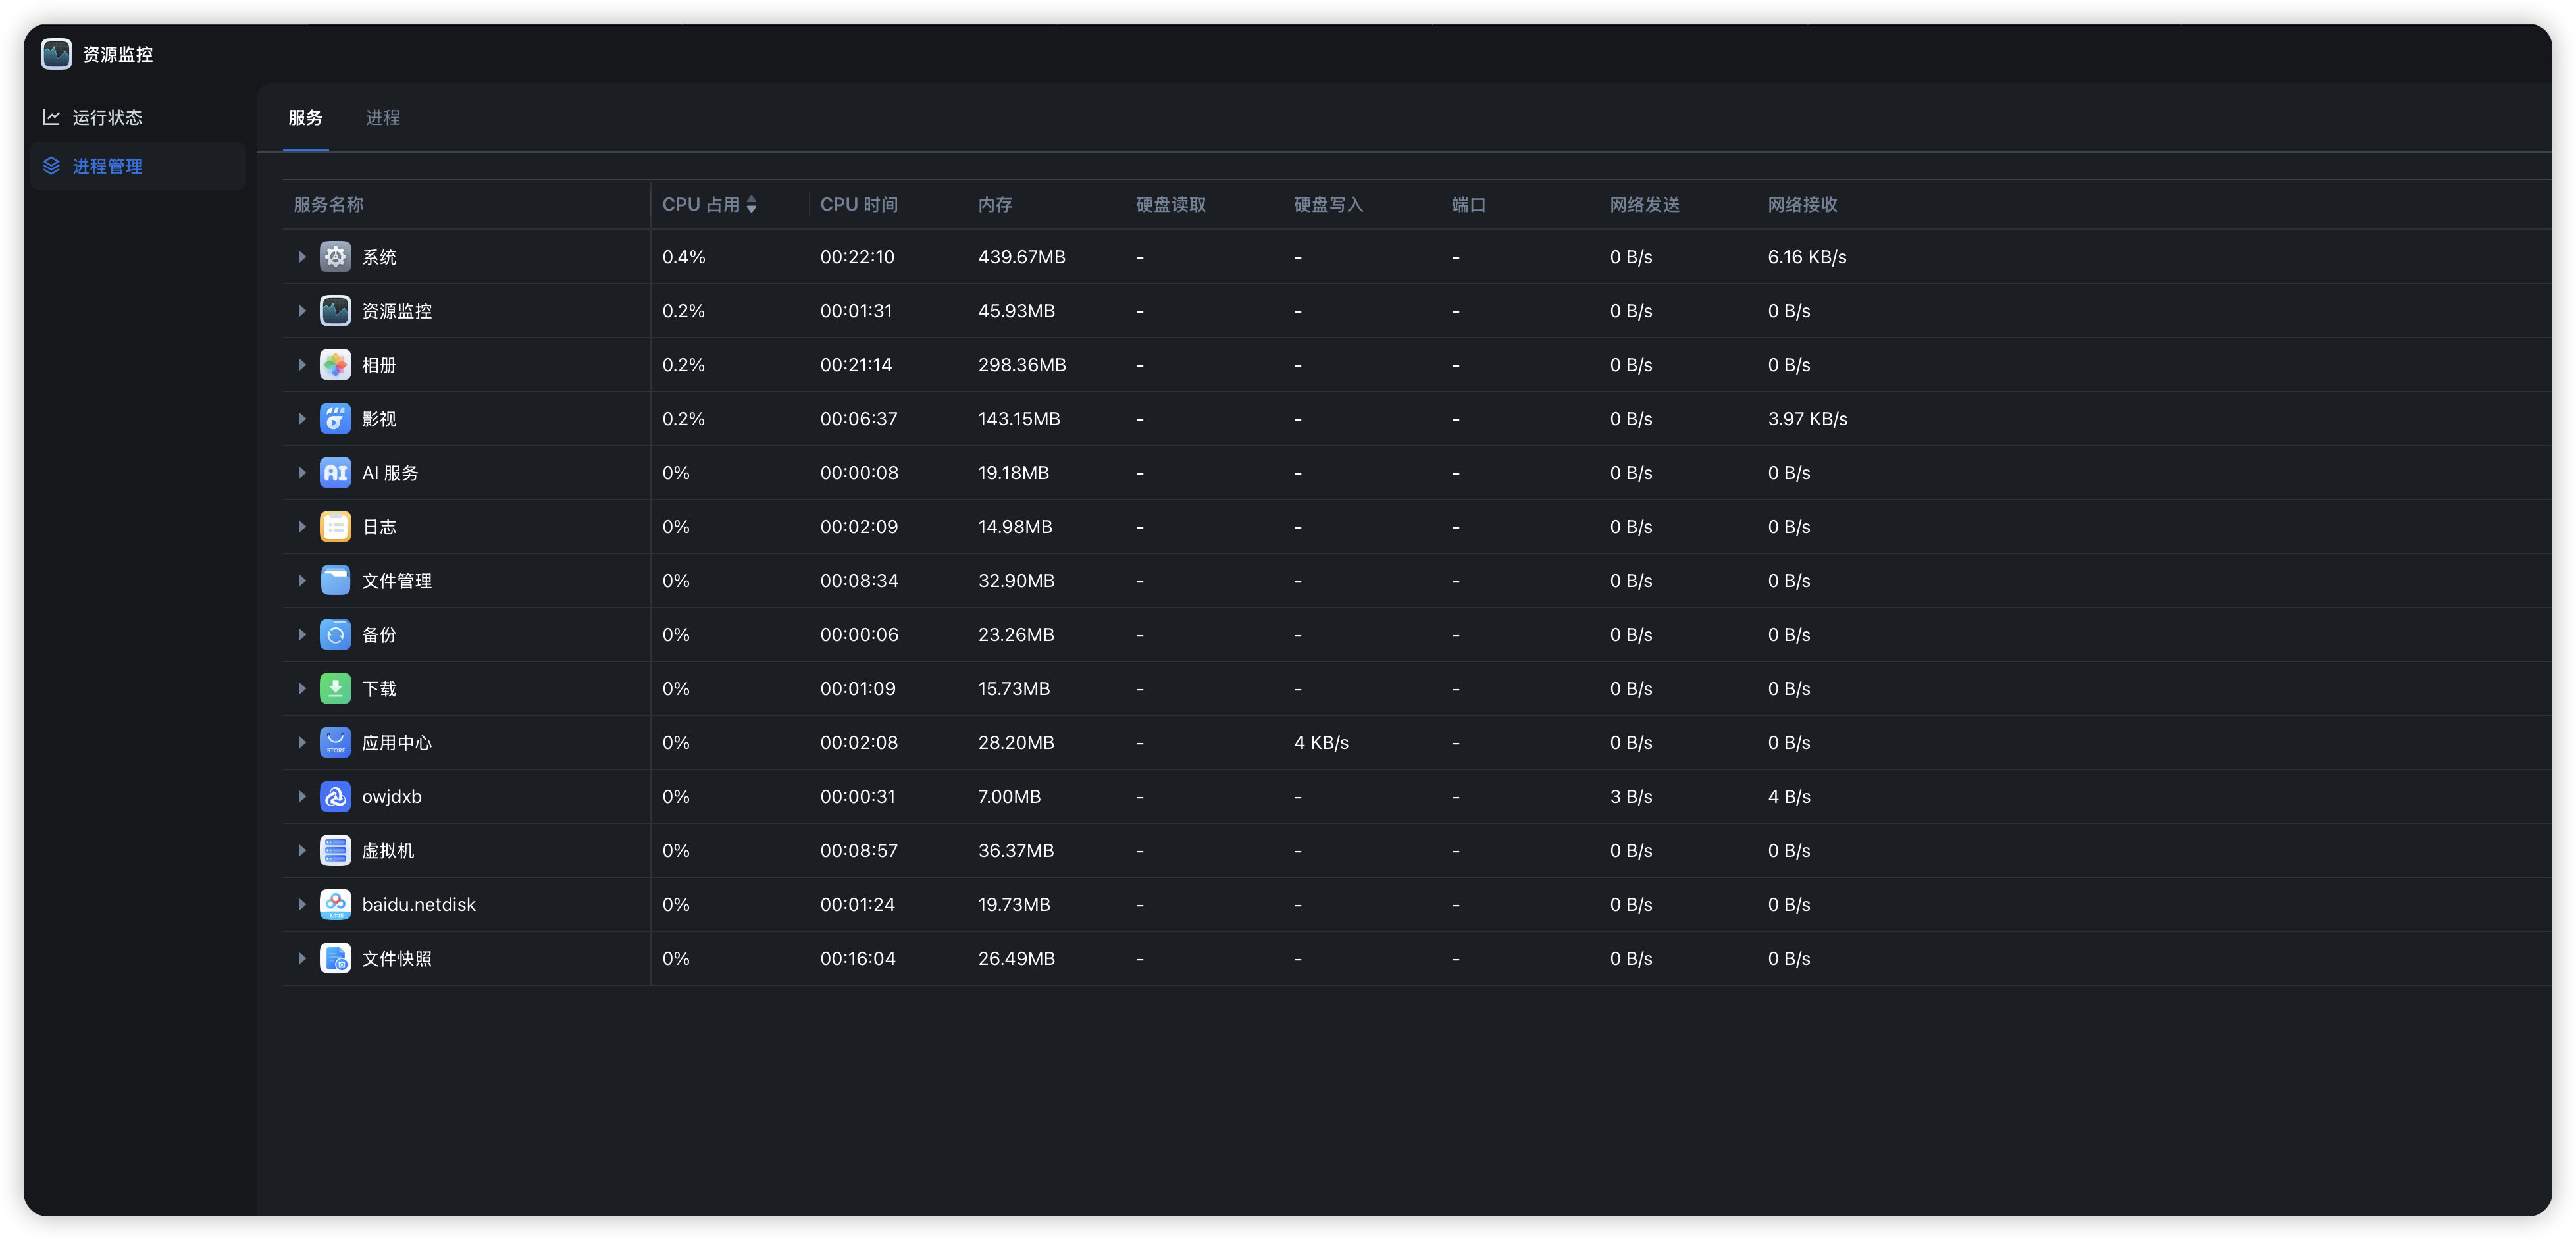Expand the 应用中心 service row
This screenshot has width=2576, height=1240.
301,743
